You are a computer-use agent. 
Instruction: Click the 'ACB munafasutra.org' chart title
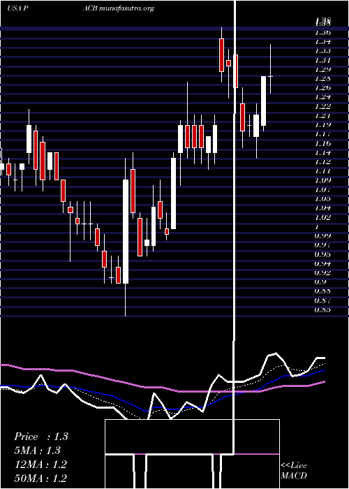(119, 8)
